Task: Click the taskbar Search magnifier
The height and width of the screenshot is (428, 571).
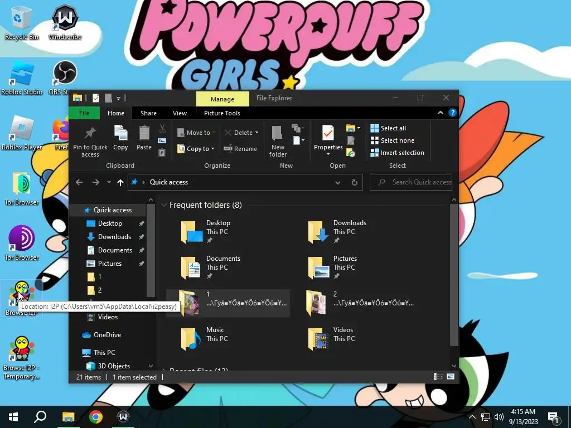Action: pos(40,417)
